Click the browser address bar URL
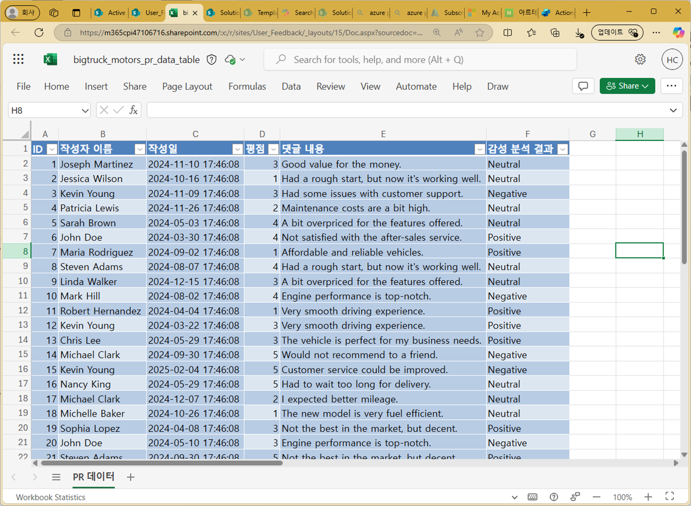Image resolution: width=691 pixels, height=506 pixels. [251, 32]
